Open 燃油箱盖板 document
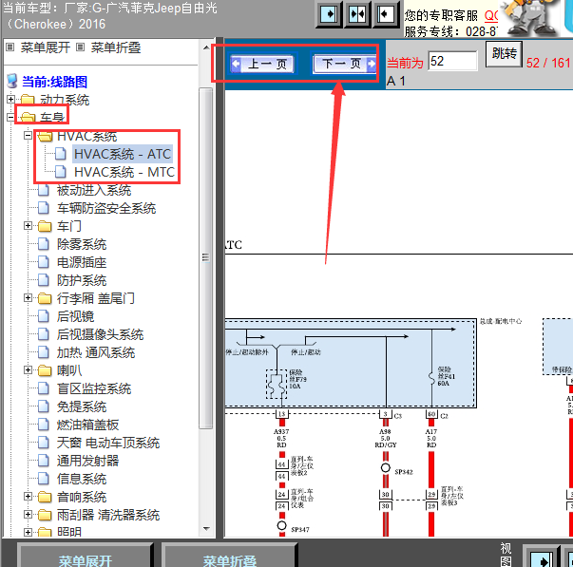Screen dimensions: 573x567 tap(87, 425)
